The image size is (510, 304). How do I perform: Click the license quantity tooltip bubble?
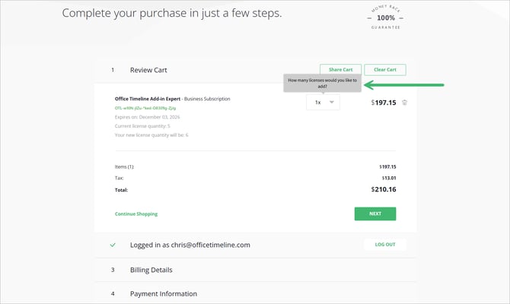(319, 84)
